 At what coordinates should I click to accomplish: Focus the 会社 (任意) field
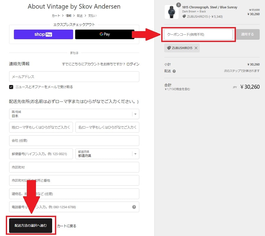tap(74, 141)
